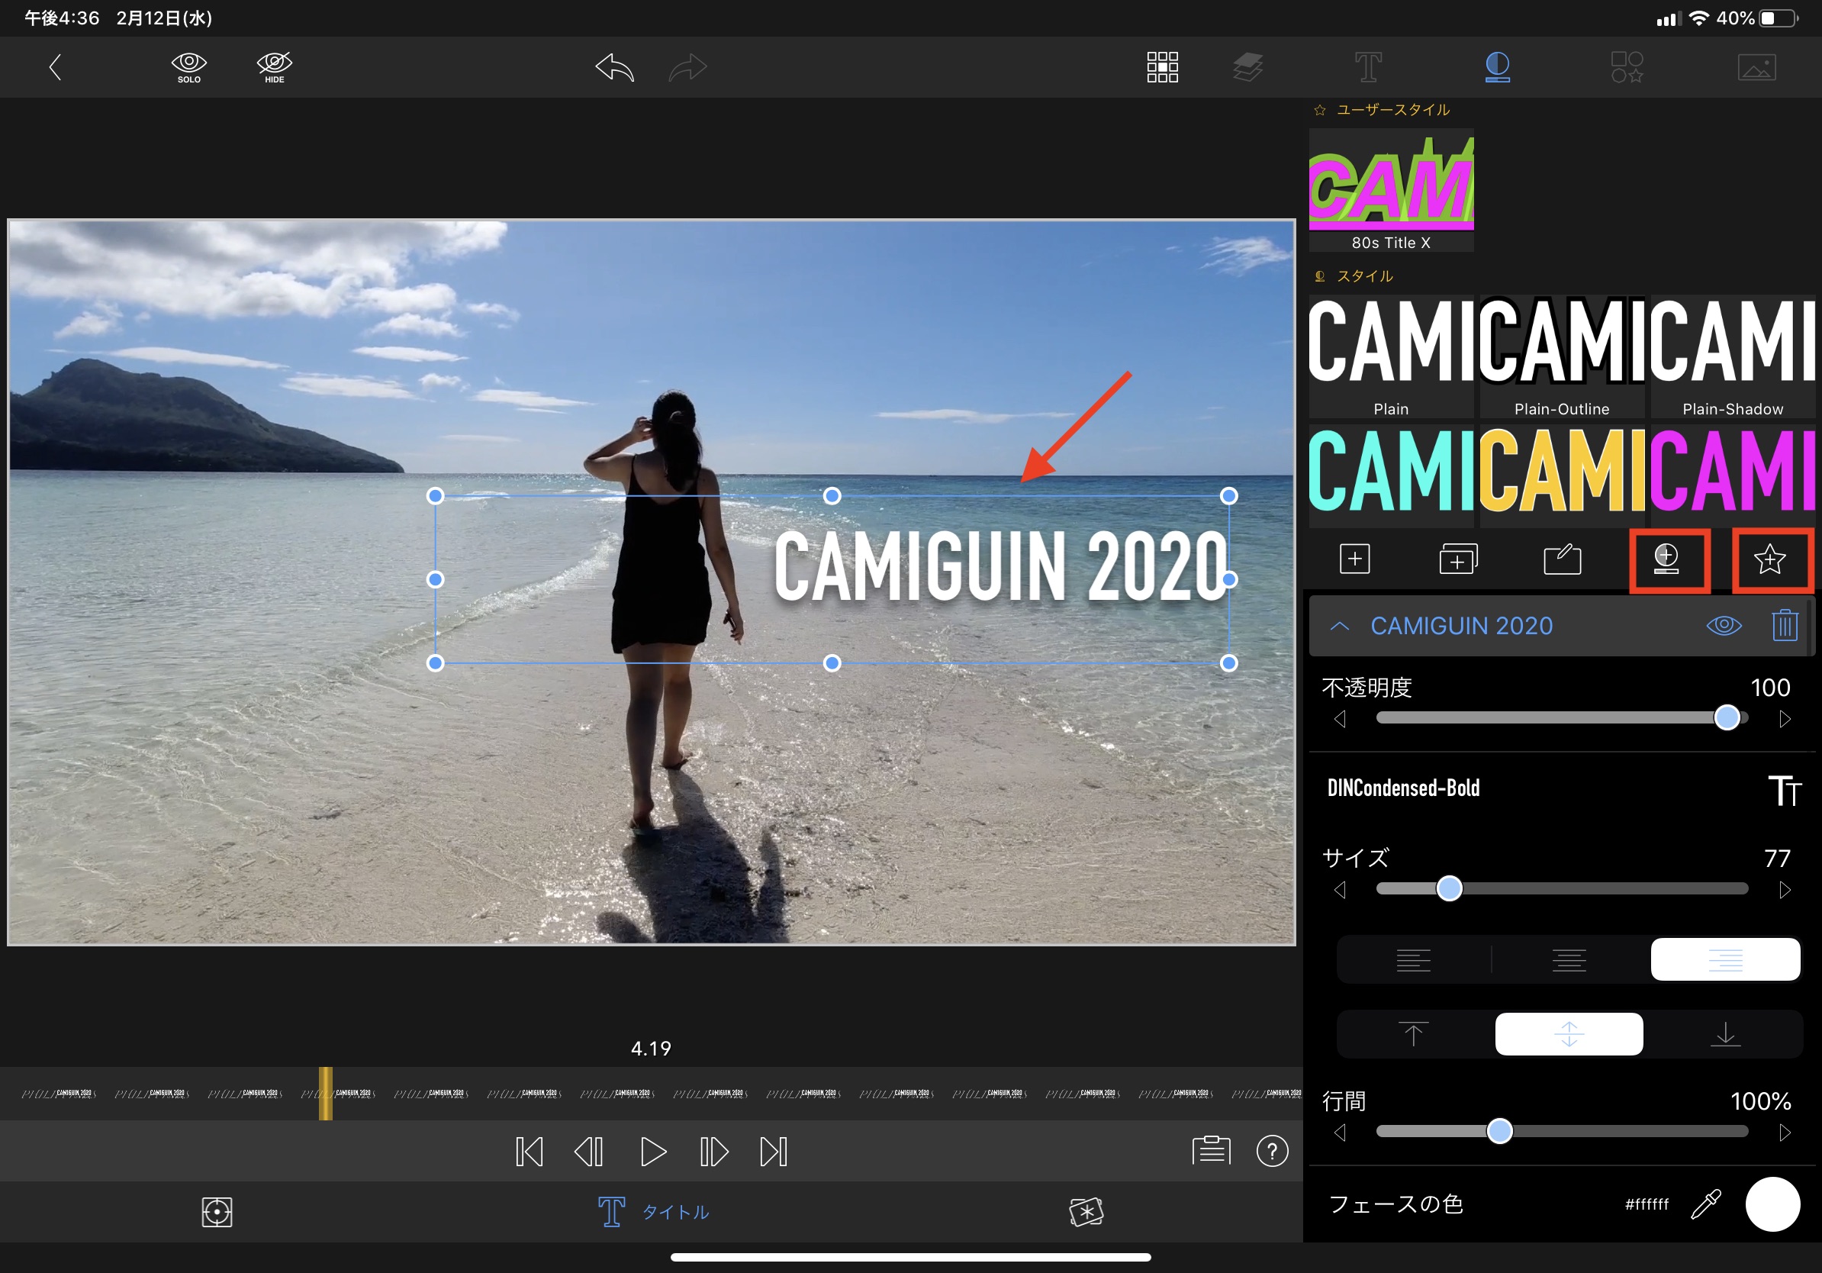Toggle HIDE eye view mode
The image size is (1822, 1273).
pyautogui.click(x=275, y=67)
